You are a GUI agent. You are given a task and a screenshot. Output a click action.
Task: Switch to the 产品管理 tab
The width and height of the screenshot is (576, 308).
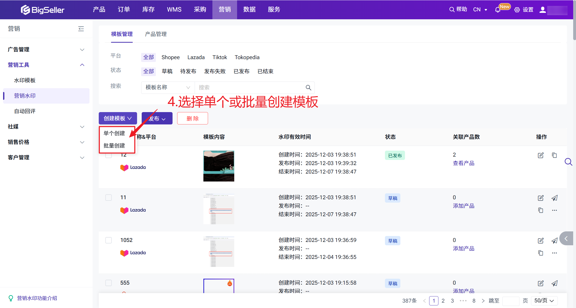(156, 34)
